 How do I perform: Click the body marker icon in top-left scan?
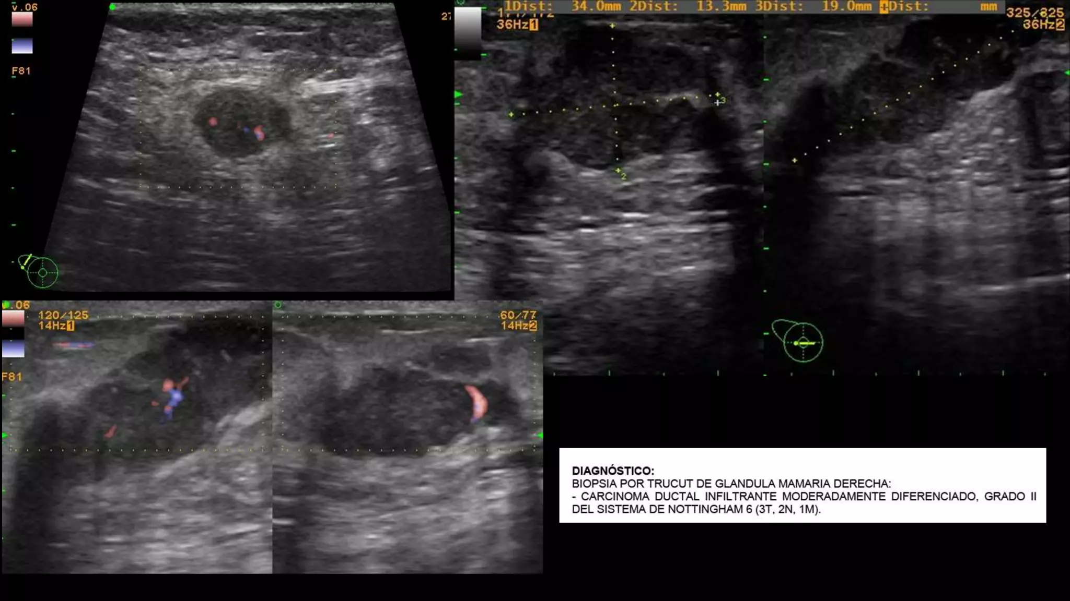click(39, 271)
